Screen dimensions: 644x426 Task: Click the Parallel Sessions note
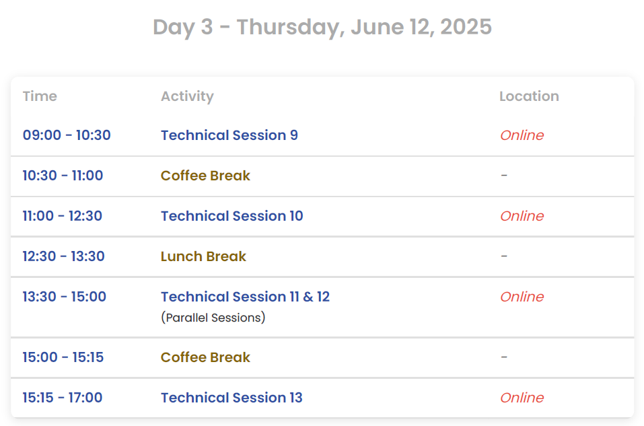tap(213, 317)
